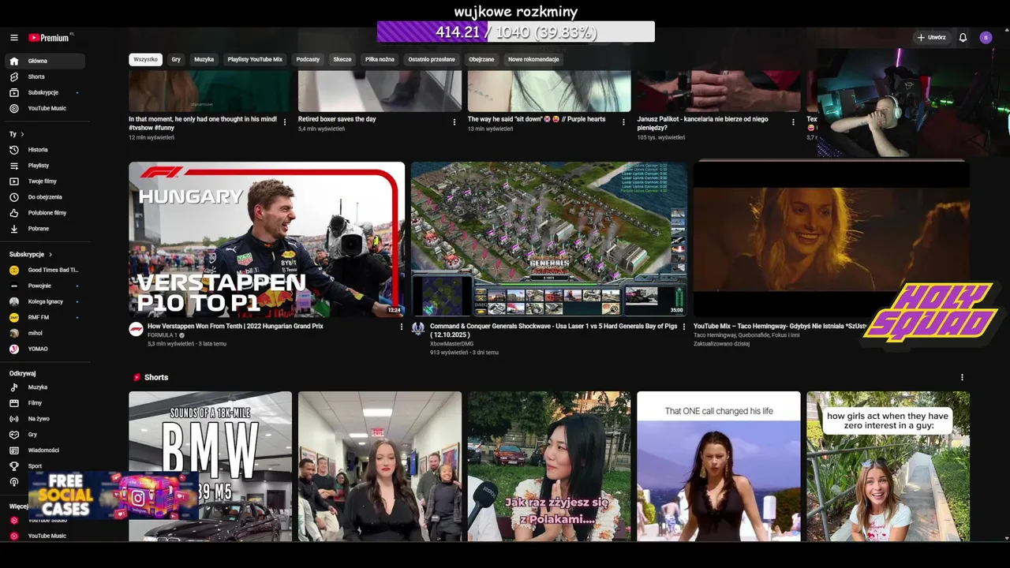Play the Generals Shockwave gameplay thumbnail

click(549, 240)
